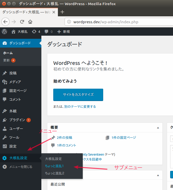Open the メディア menu label
This screenshot has width=173, height=190.
pos(15,82)
